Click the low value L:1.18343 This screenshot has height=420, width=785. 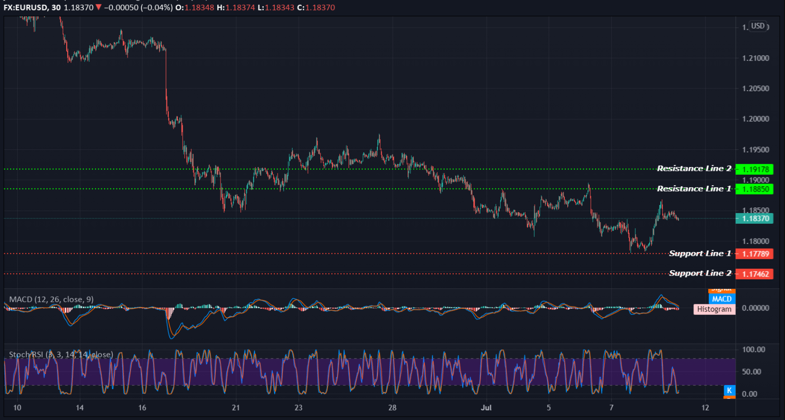pos(276,8)
